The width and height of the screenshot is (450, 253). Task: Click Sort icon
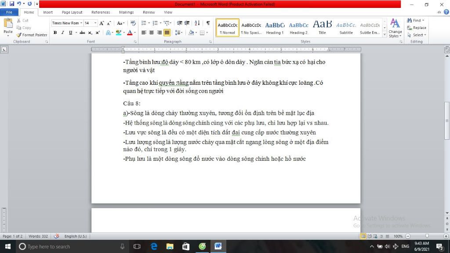click(197, 23)
